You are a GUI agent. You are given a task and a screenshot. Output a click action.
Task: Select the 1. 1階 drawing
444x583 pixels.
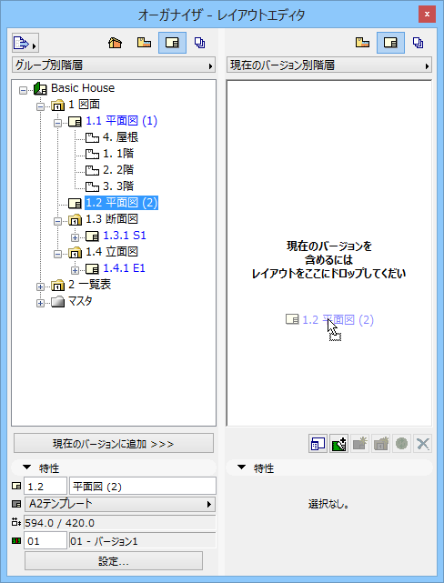point(118,154)
